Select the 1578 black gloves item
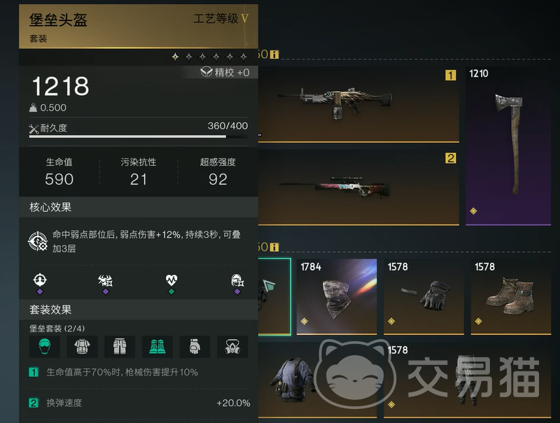Screen dimensions: 560x423 (424, 296)
